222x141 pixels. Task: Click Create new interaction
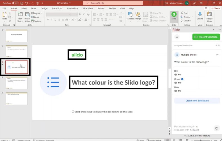197,101
